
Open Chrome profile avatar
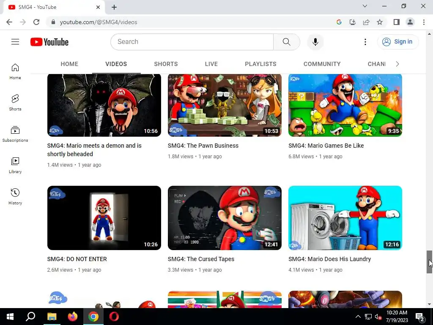tap(410, 22)
